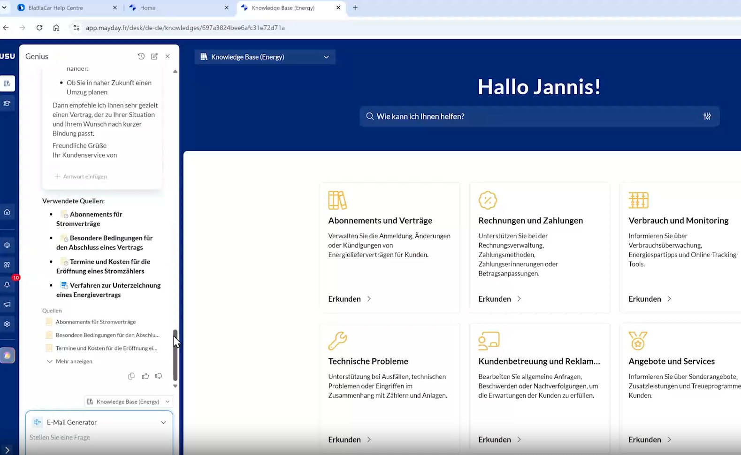Click Erkunden under Abonnements und Verträge
The image size is (741, 455).
coord(350,299)
